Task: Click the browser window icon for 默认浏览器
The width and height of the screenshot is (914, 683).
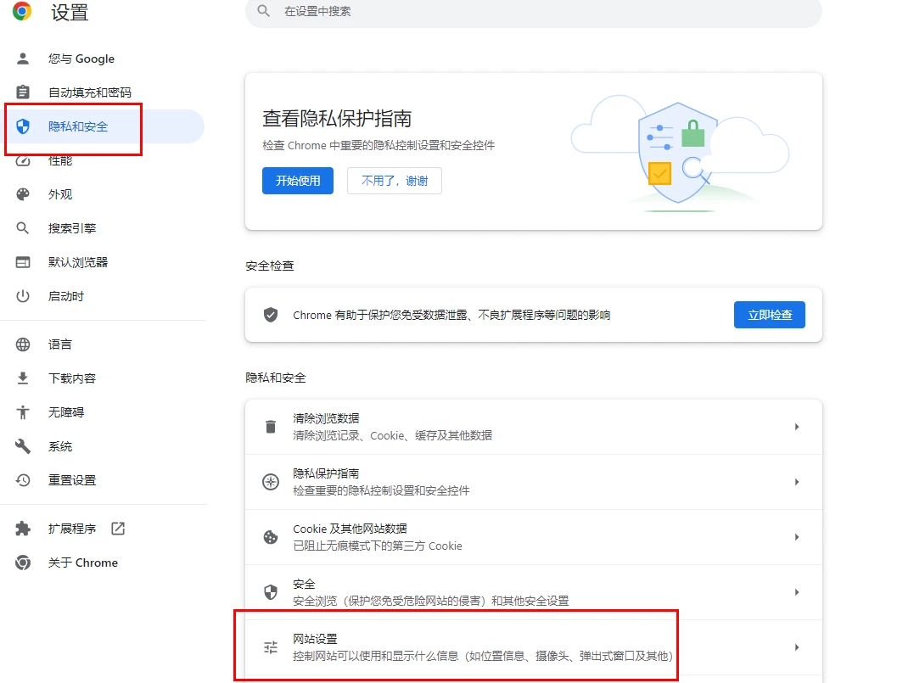Action: click(x=23, y=262)
